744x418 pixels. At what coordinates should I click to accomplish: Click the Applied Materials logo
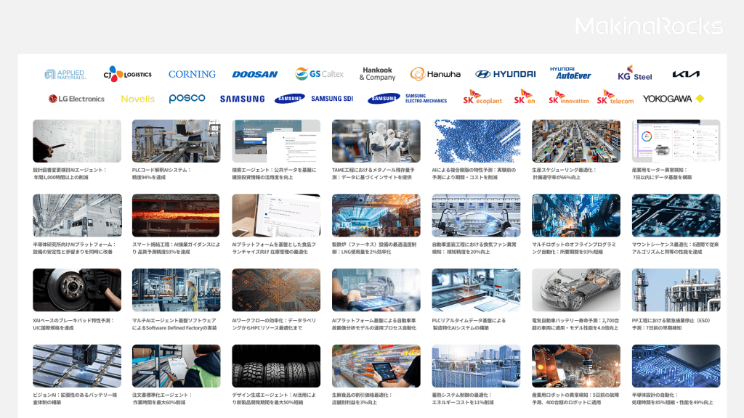click(x=65, y=74)
